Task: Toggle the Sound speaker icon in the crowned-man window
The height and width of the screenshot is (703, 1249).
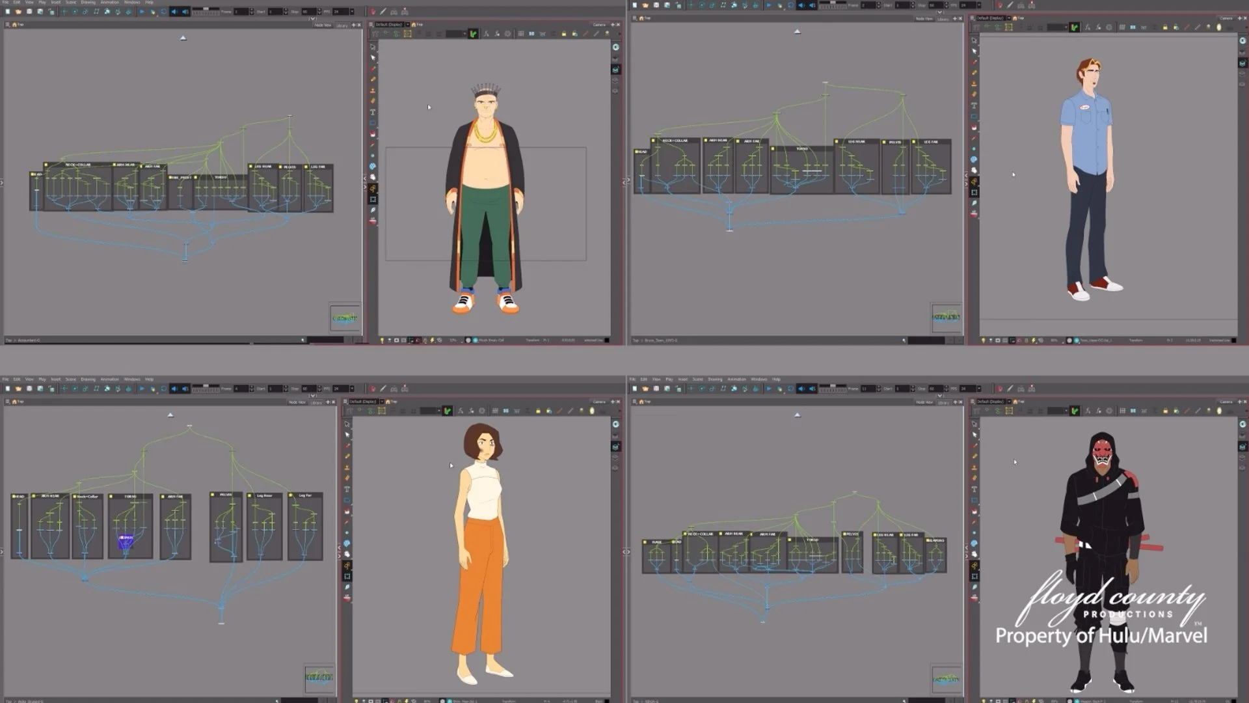Action: [x=174, y=12]
